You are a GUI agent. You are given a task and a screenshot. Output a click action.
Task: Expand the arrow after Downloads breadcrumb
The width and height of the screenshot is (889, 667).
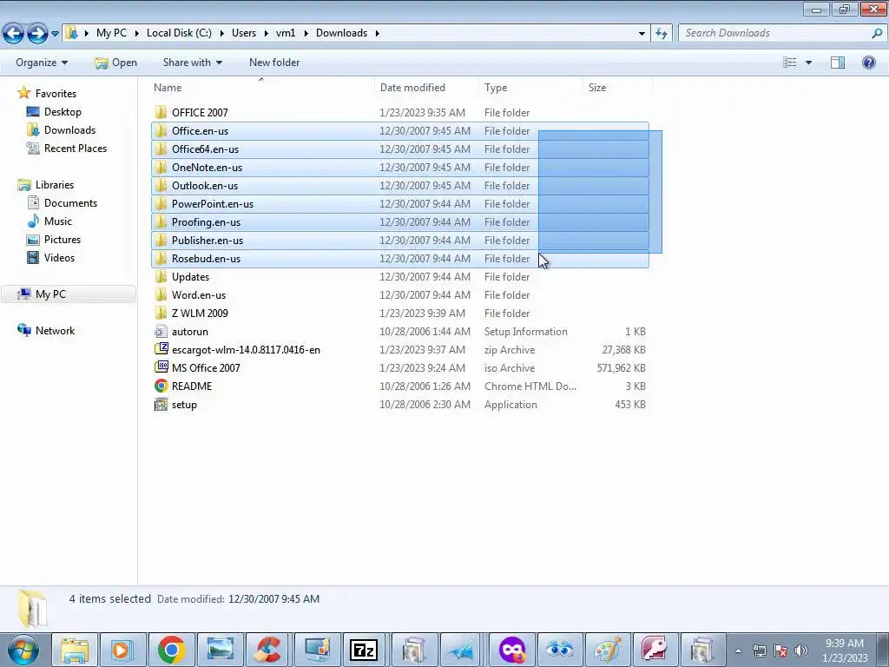pos(377,34)
